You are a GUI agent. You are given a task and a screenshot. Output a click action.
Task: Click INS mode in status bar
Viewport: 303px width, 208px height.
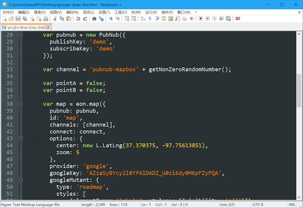click(x=292, y=205)
